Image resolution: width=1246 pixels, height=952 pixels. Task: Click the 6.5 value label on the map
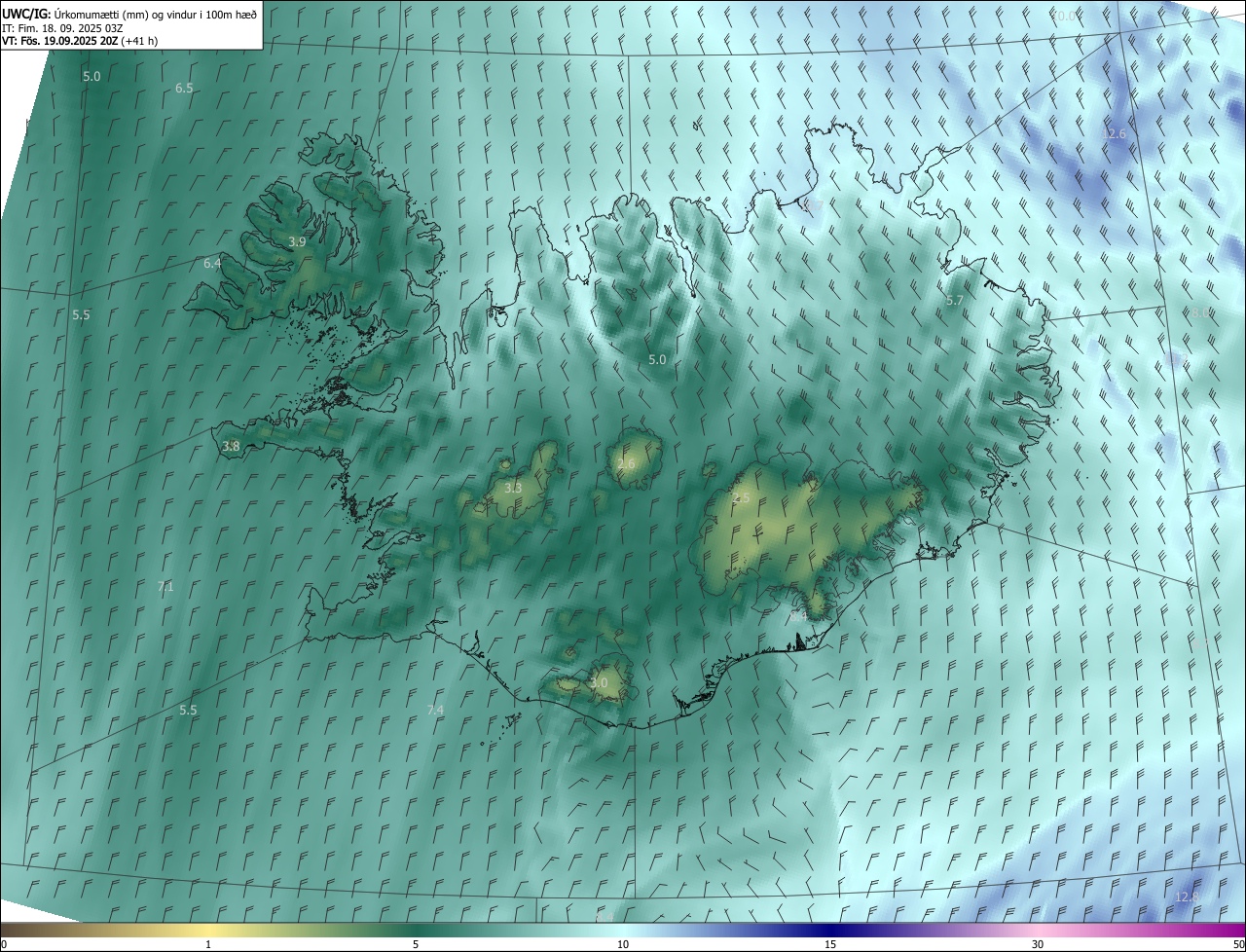click(184, 88)
